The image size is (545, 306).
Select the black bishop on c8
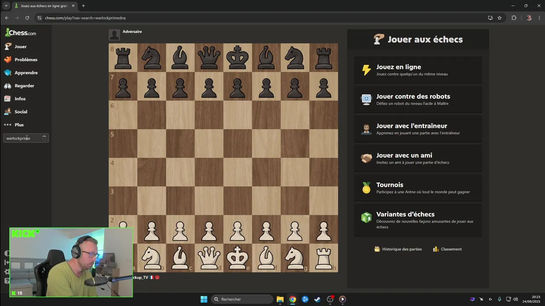[180, 57]
